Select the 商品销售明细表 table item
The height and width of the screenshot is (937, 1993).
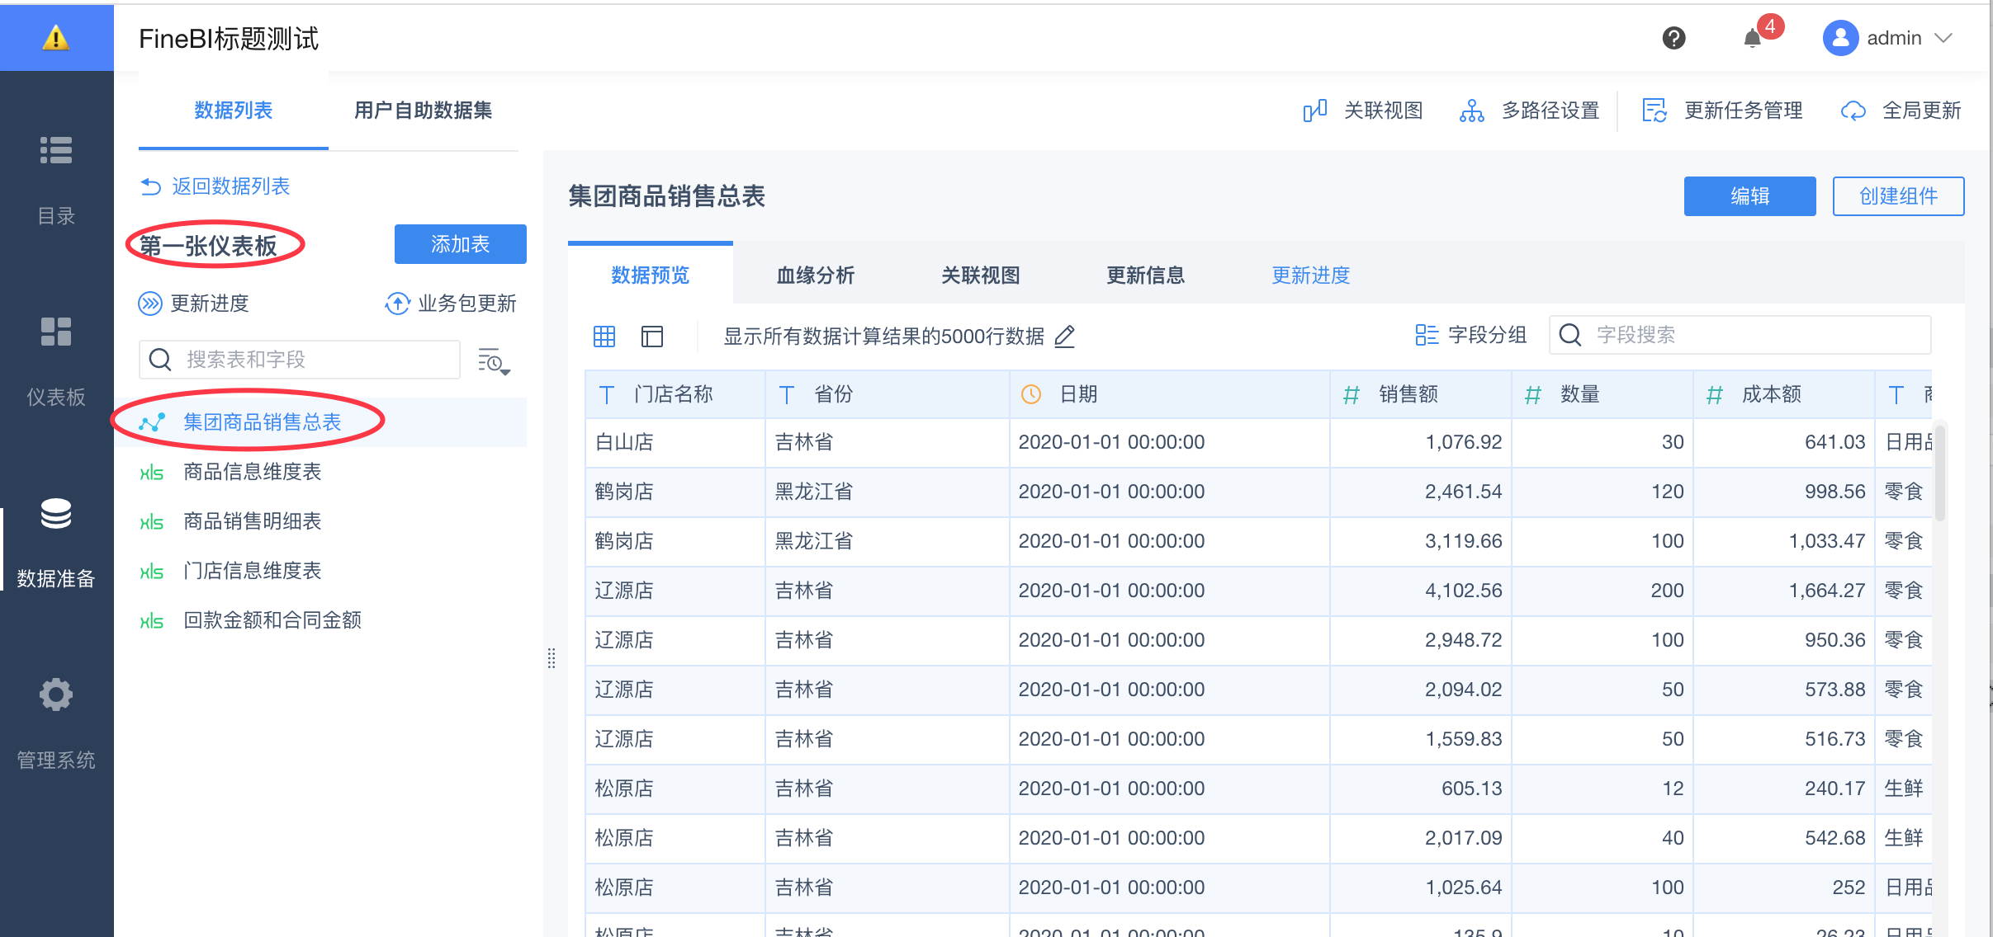(320, 521)
